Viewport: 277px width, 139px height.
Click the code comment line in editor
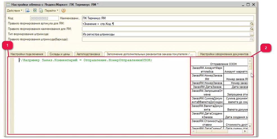tap(86, 60)
